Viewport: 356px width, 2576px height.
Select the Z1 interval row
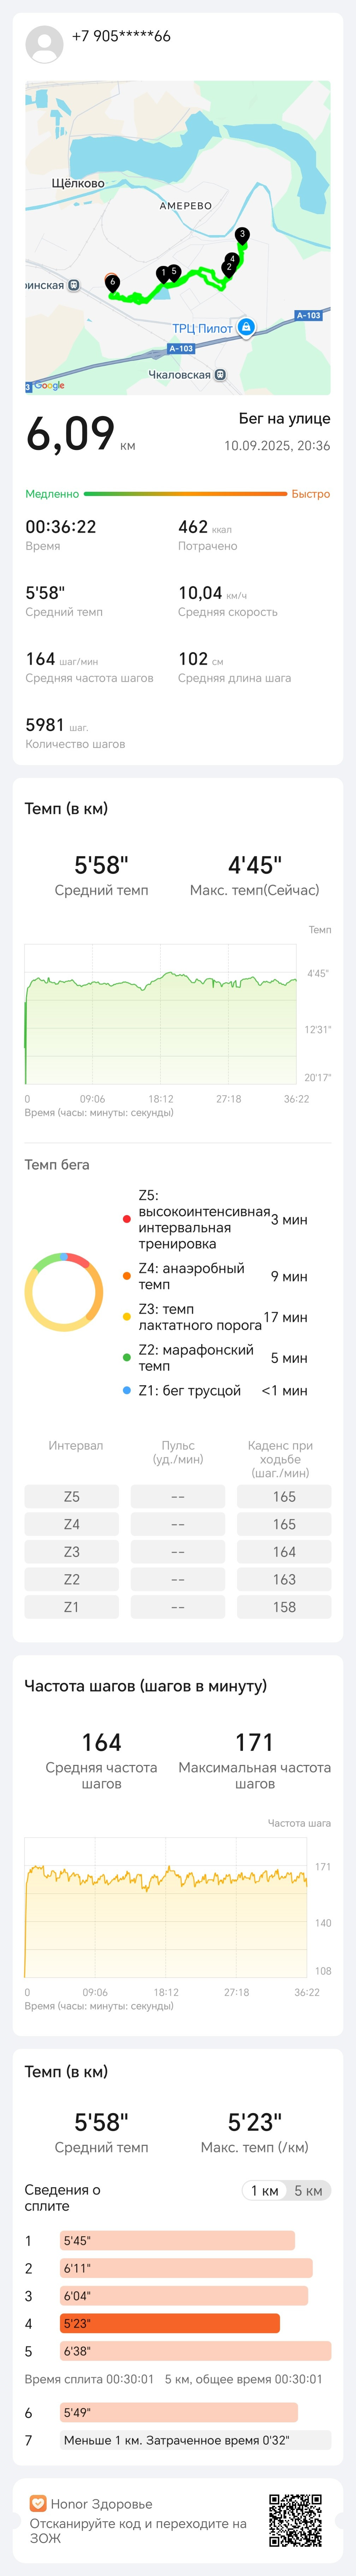178,1606
